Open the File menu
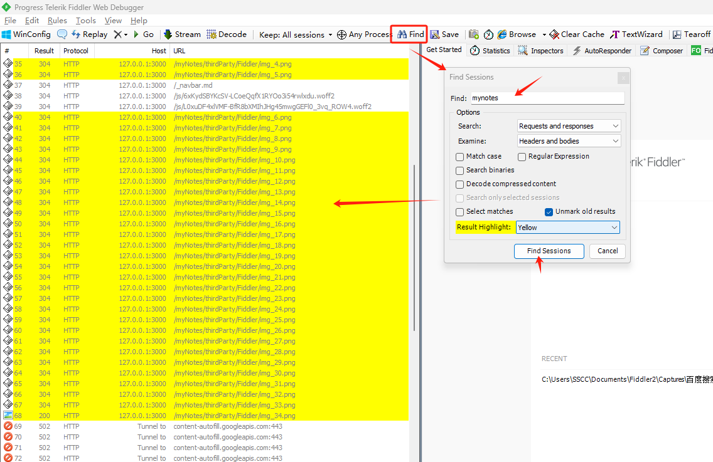This screenshot has width=713, height=462. click(x=10, y=21)
